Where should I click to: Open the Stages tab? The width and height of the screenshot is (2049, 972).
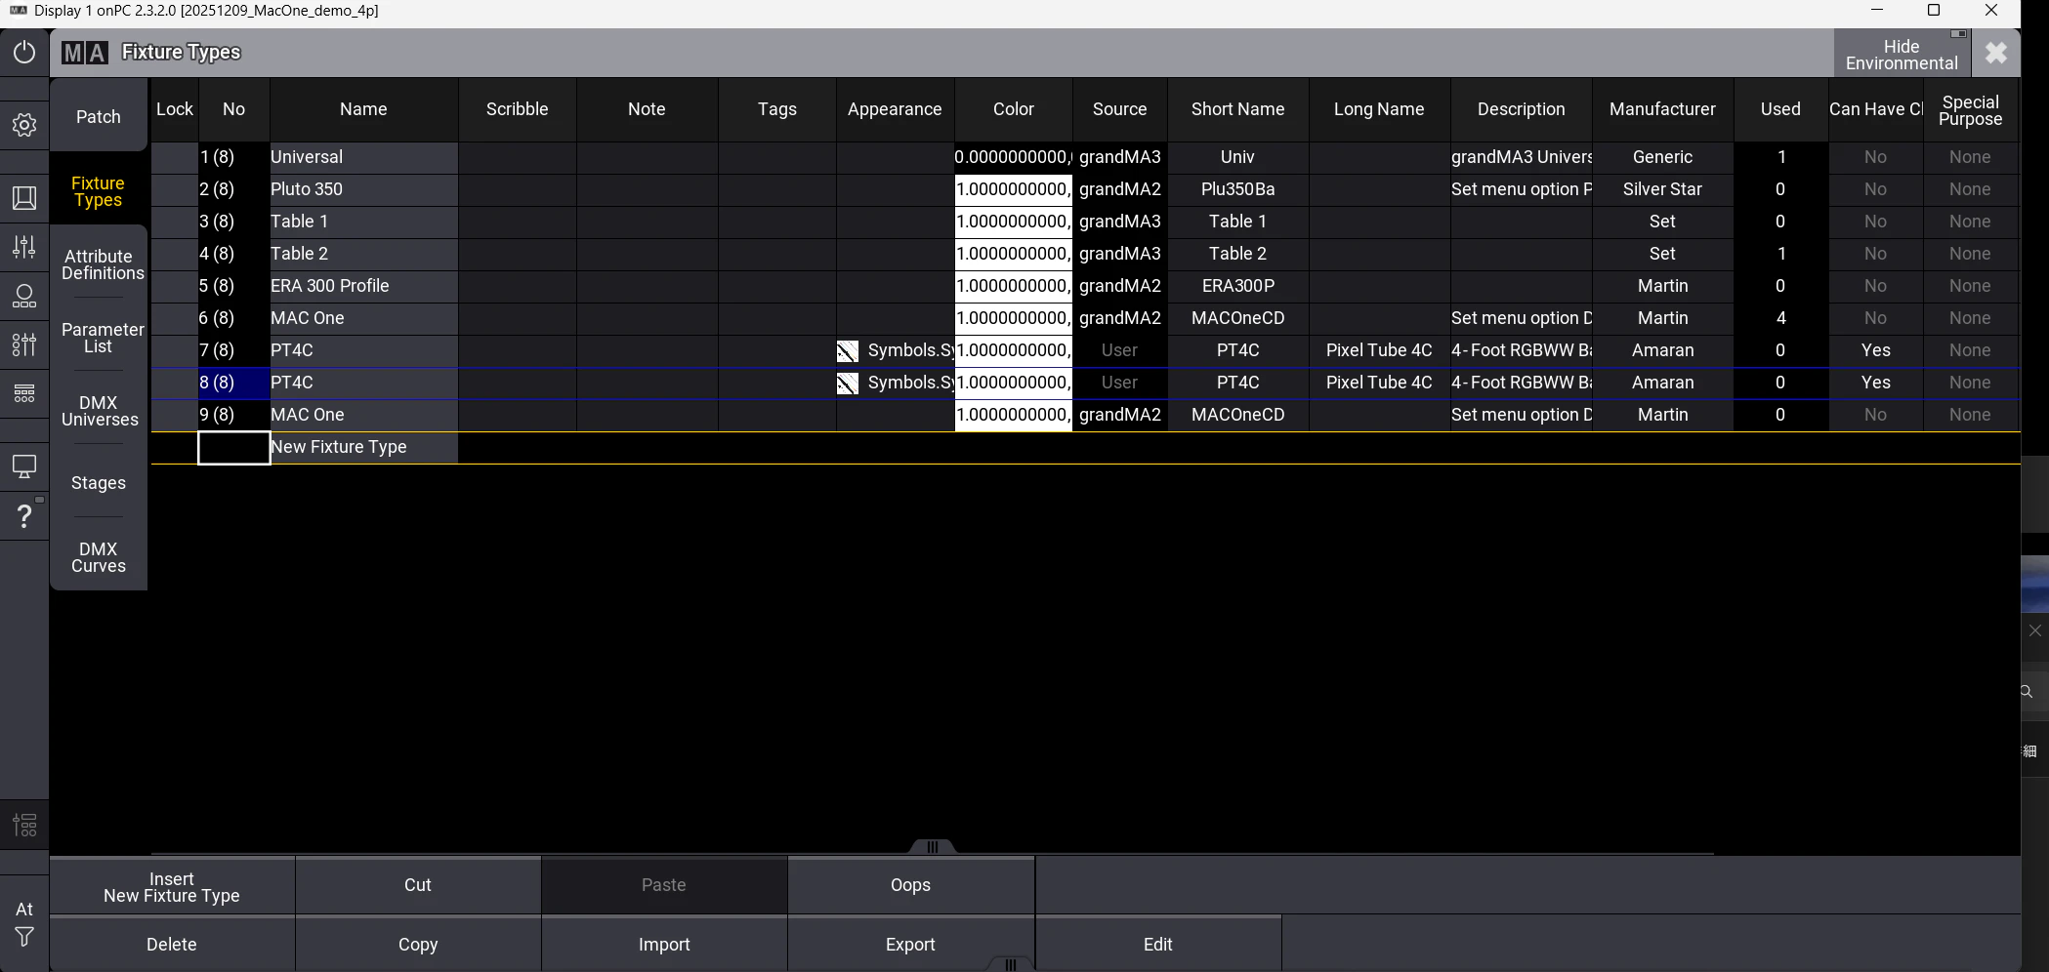(99, 483)
